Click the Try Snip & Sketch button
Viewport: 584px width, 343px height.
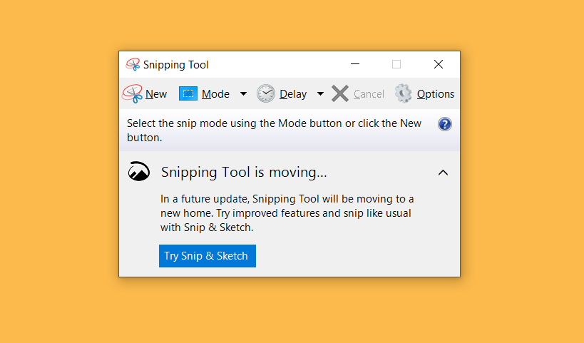tap(208, 256)
